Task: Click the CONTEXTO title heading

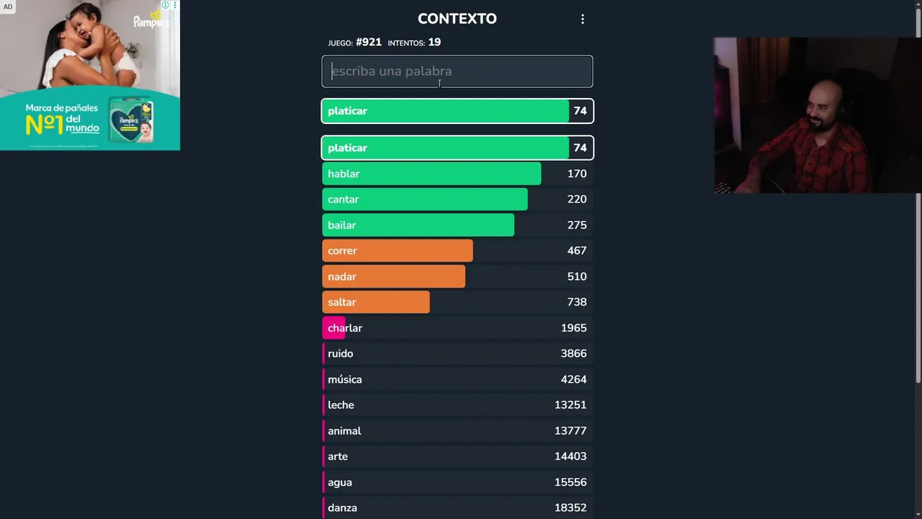Action: [x=457, y=19]
